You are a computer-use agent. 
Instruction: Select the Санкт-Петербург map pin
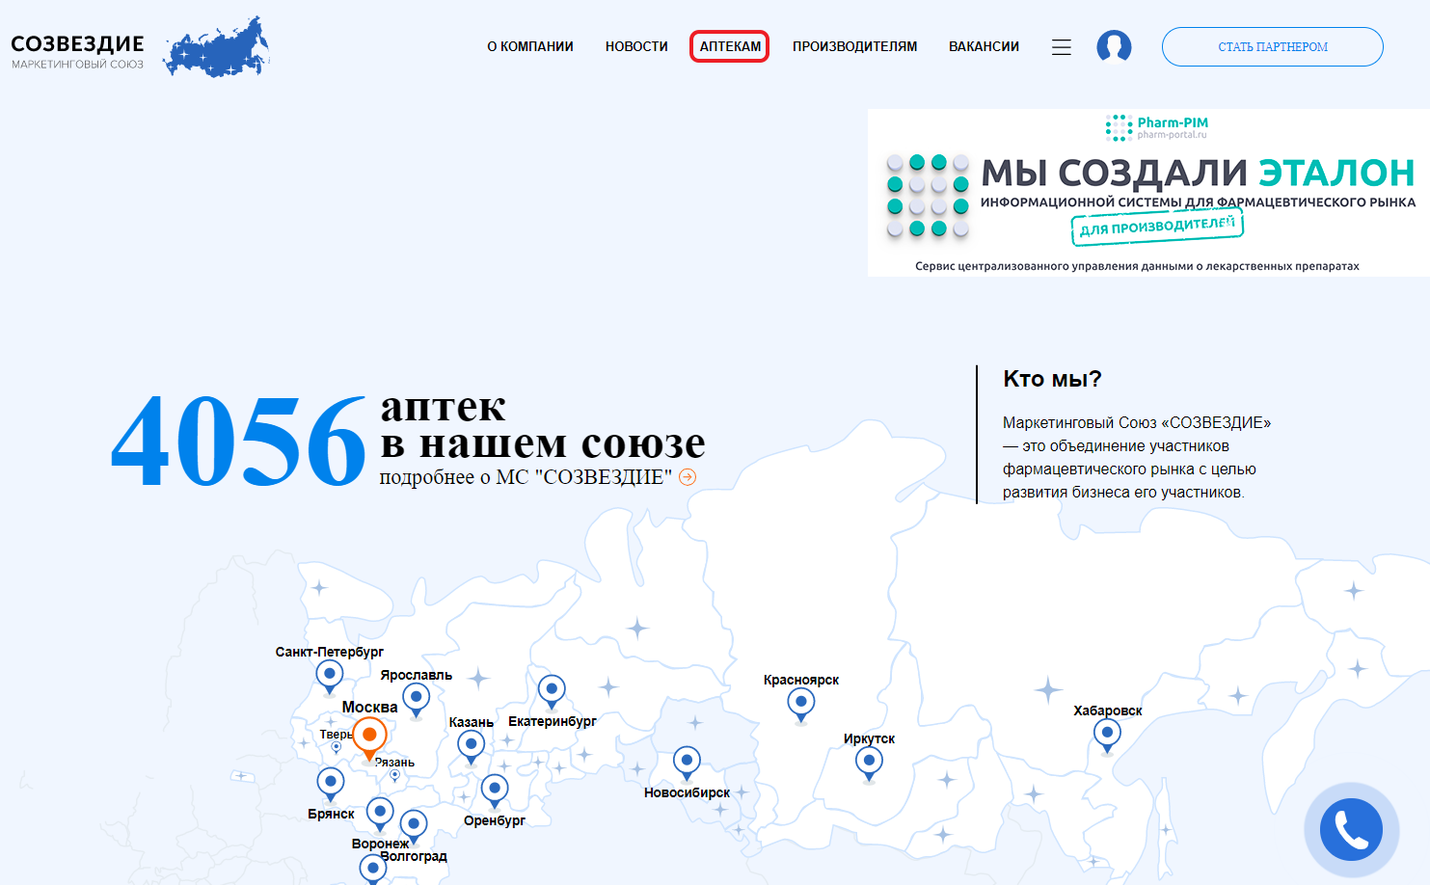pyautogui.click(x=330, y=677)
